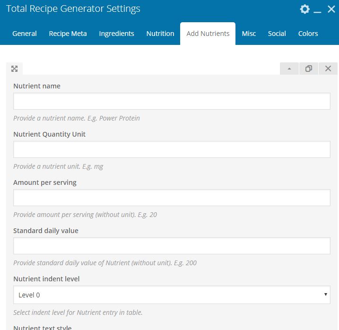Screen dimensions: 339x330
Task: Click into the Amount per serving field
Action: (172, 198)
